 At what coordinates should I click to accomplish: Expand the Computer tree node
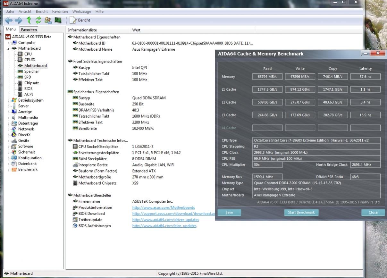click(9, 43)
